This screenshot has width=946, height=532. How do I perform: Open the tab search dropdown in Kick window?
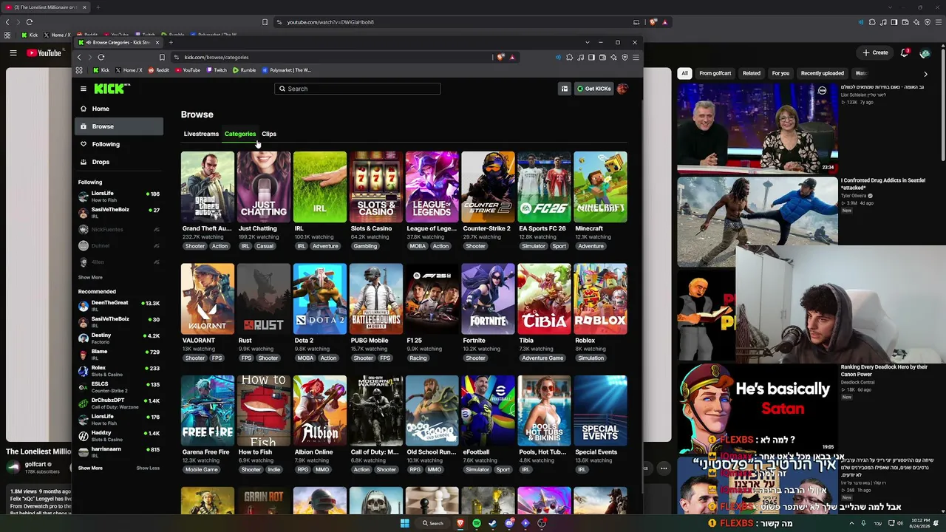pyautogui.click(x=588, y=42)
